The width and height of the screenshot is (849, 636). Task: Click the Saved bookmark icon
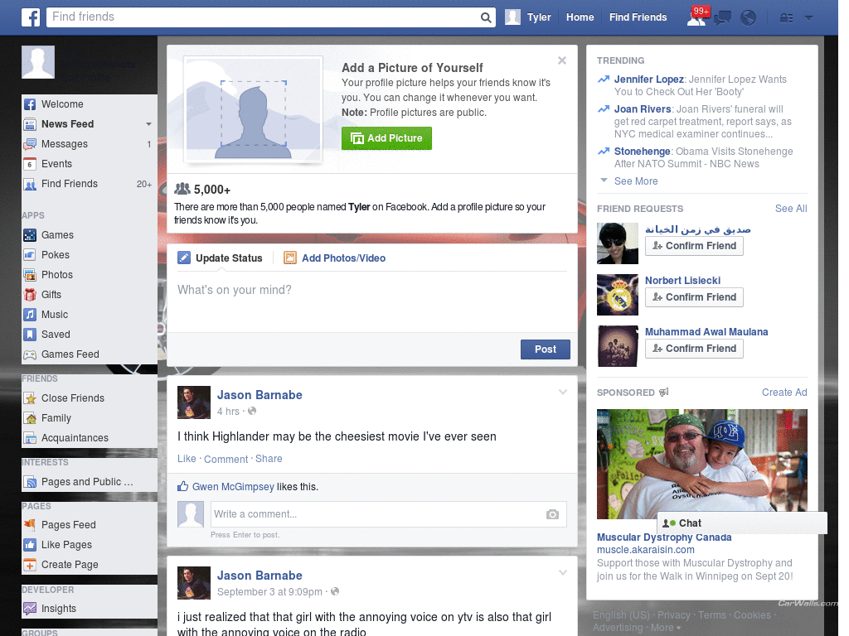pyautogui.click(x=30, y=335)
